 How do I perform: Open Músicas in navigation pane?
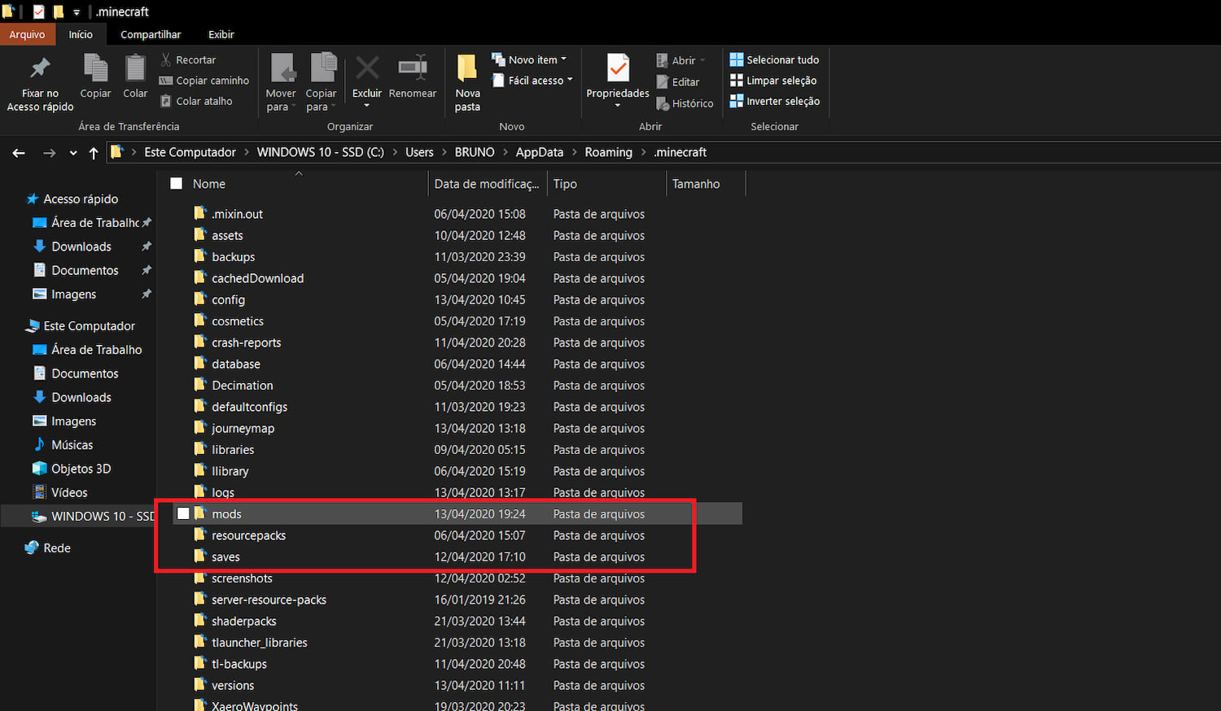coord(63,445)
